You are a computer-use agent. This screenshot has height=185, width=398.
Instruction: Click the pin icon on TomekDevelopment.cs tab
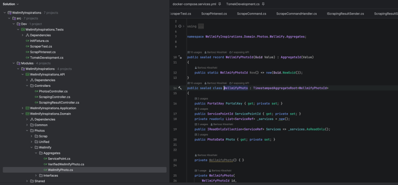264,4
